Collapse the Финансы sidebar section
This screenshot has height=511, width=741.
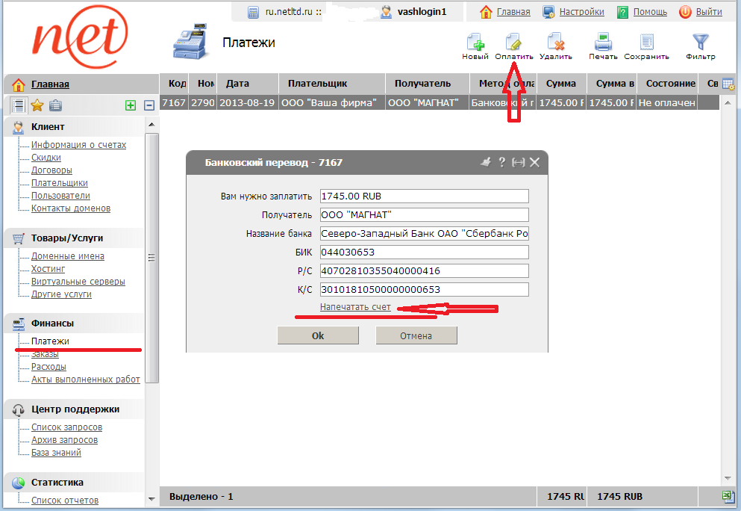[x=52, y=323]
